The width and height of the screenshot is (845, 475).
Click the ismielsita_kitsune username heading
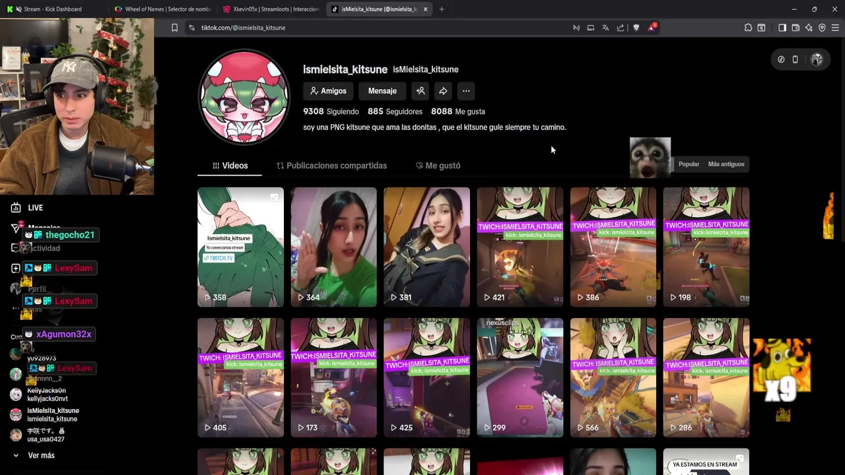click(x=345, y=69)
